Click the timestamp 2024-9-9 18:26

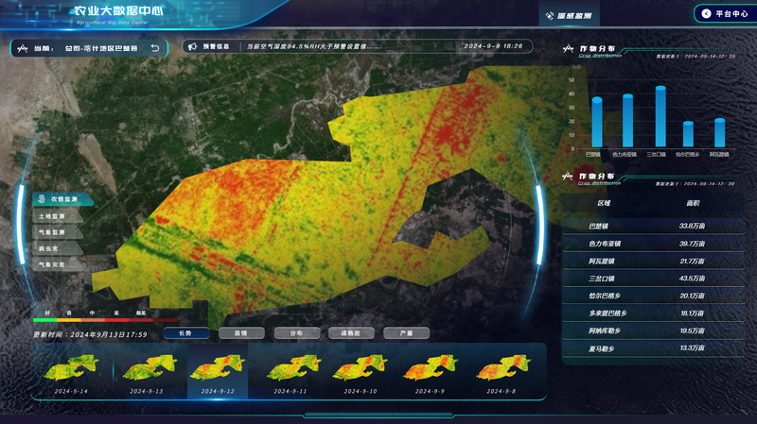(x=493, y=46)
